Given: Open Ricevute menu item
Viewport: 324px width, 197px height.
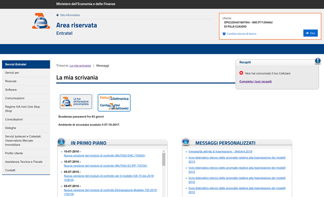Looking at the screenshot, I should tap(26, 81).
